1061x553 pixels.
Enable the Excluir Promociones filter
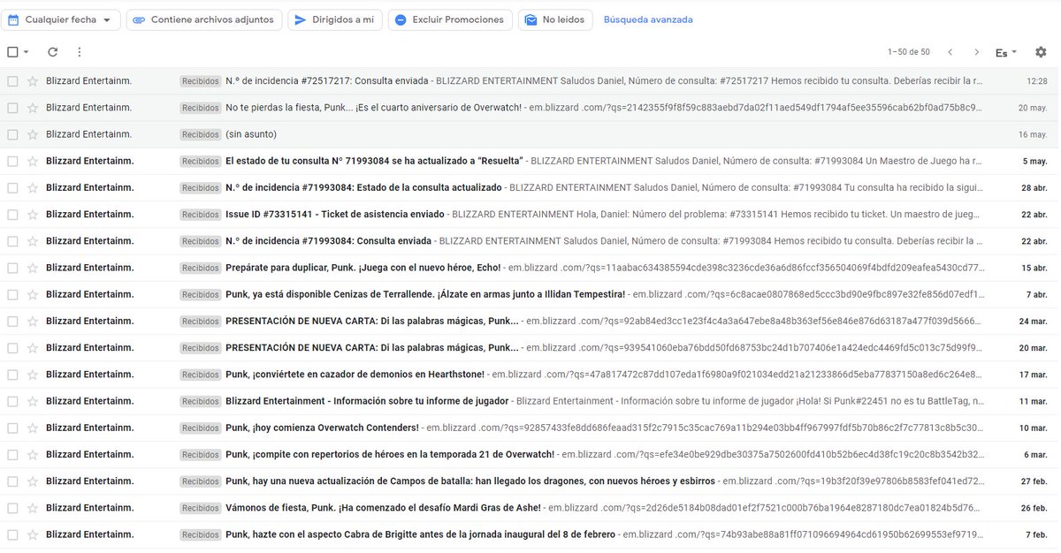click(x=450, y=19)
